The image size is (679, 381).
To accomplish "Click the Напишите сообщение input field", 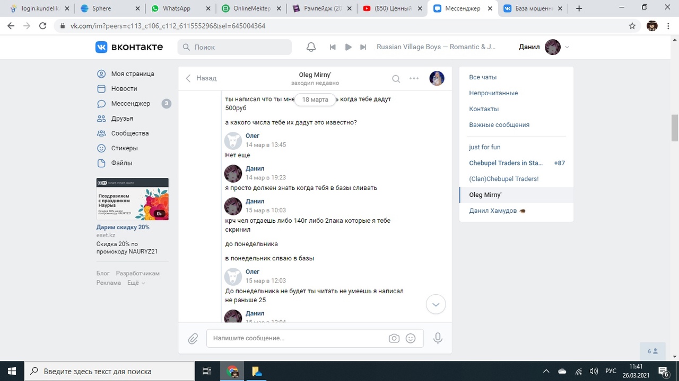I will click(x=297, y=339).
